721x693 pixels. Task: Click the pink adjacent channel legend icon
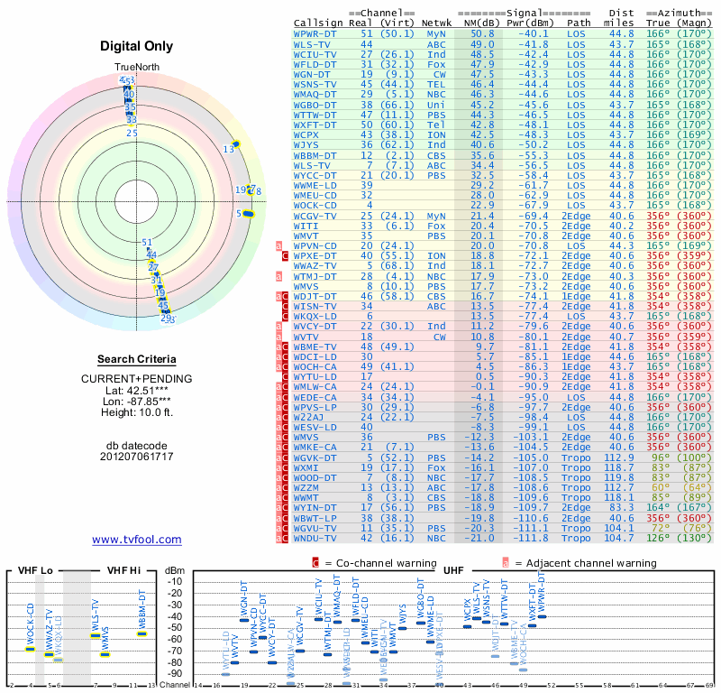pos(506,563)
